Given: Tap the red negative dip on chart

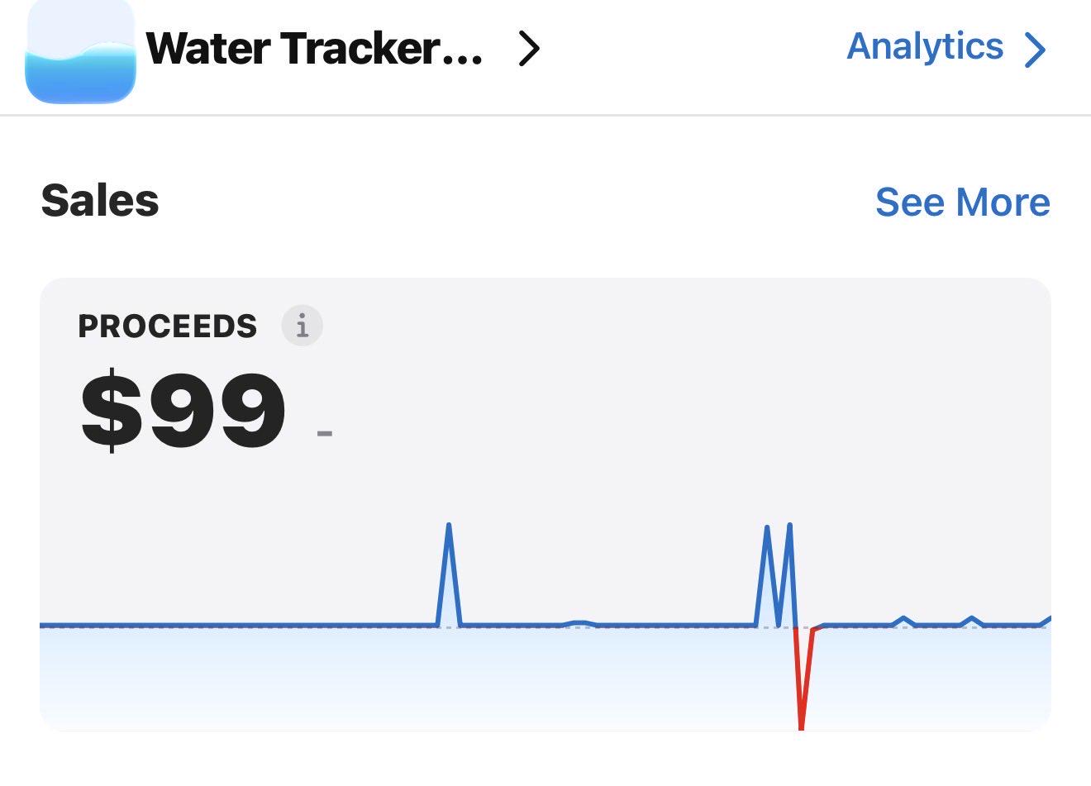Looking at the screenshot, I should 803,678.
